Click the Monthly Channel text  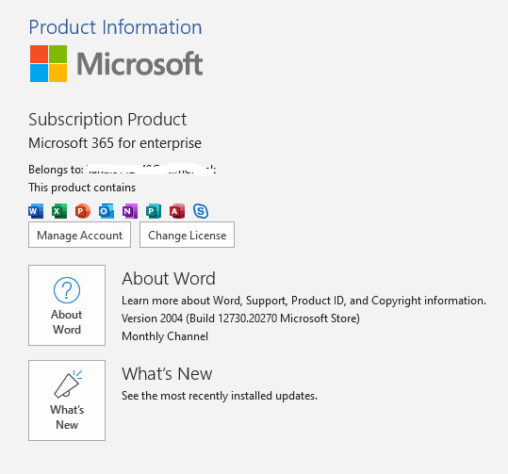click(165, 336)
